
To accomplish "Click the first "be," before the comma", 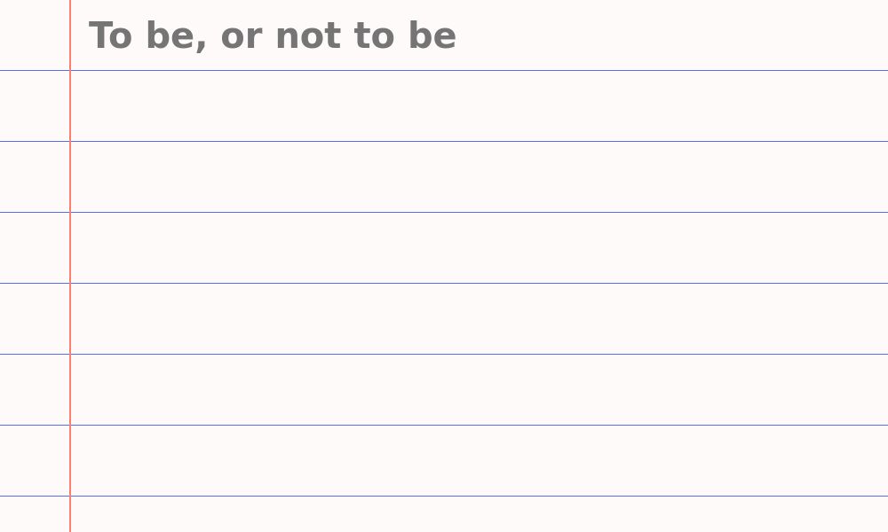I will (x=168, y=36).
